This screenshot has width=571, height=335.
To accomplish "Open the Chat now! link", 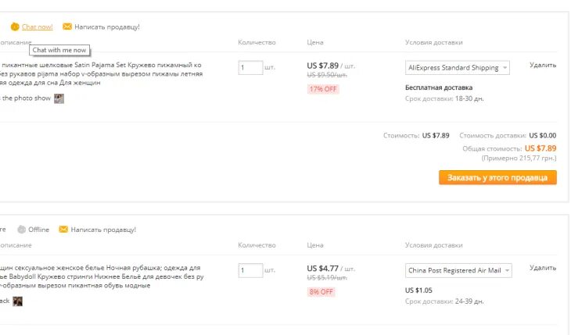I will point(38,27).
